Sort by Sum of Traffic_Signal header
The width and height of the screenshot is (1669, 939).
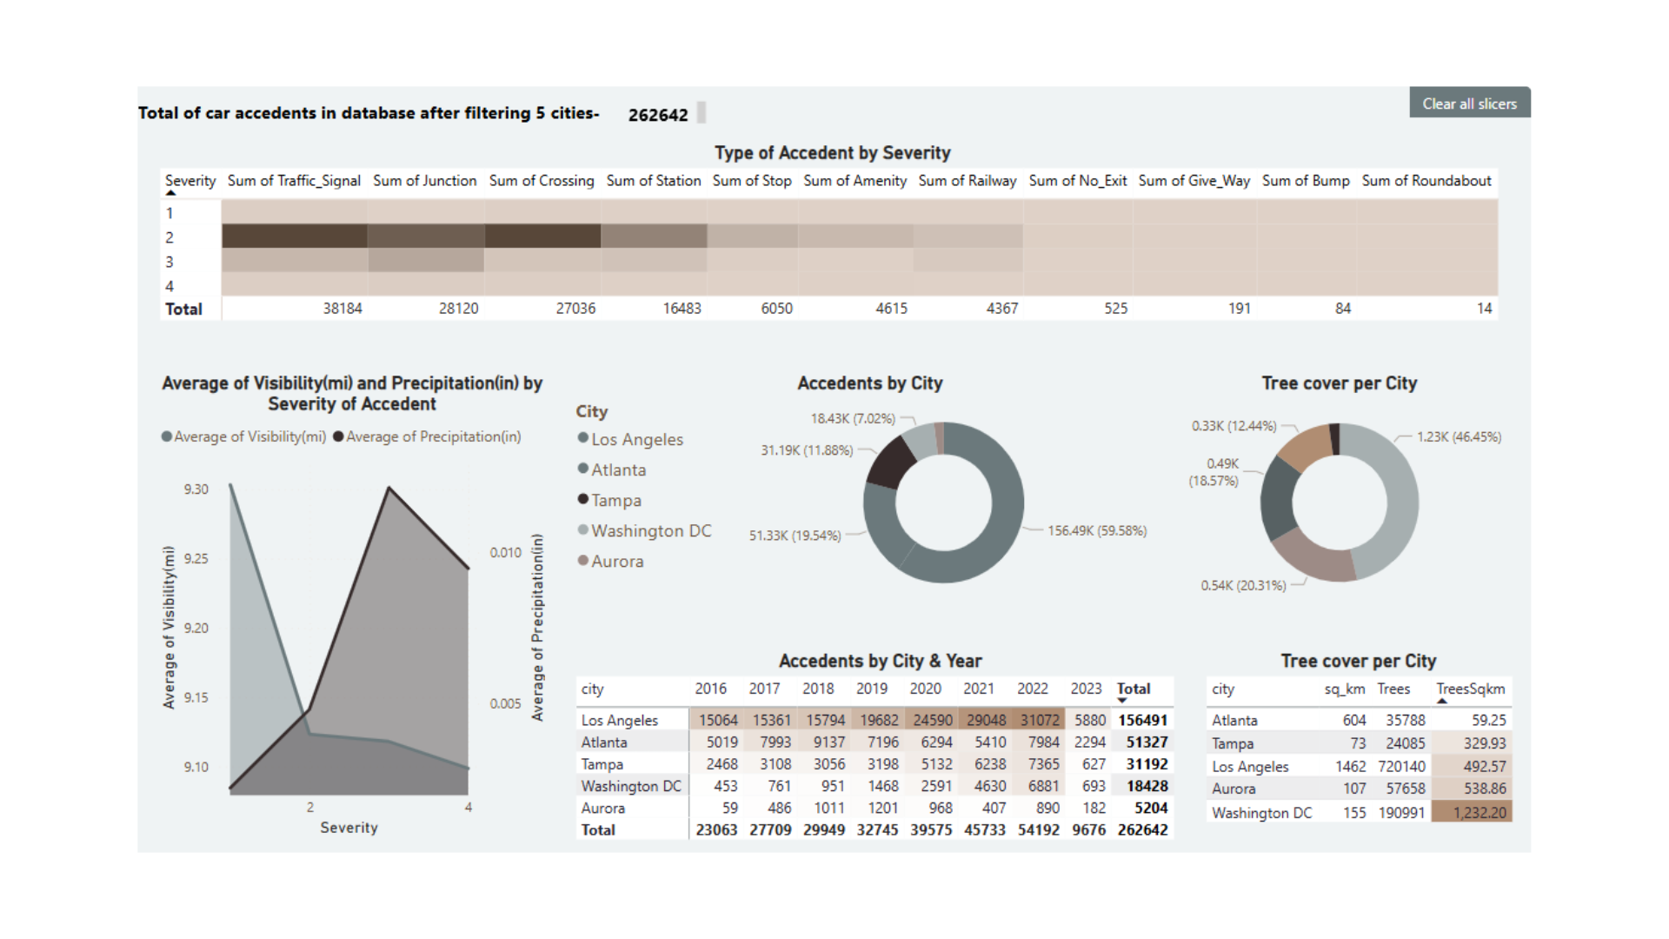pyautogui.click(x=294, y=181)
